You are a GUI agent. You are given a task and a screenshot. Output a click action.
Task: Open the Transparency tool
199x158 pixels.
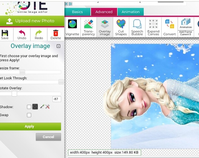pyautogui.click(x=89, y=25)
